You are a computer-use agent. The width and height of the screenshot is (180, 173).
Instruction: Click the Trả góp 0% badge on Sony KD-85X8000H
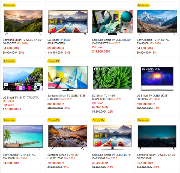[143, 5]
